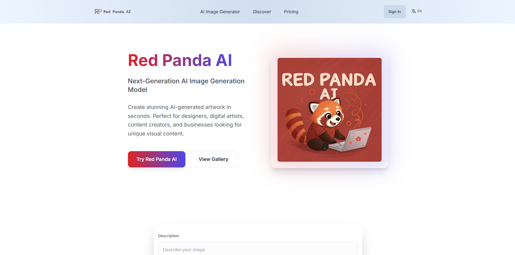This screenshot has height=255, width=515.
Task: Click the Description label above the input
Action: tap(168, 236)
